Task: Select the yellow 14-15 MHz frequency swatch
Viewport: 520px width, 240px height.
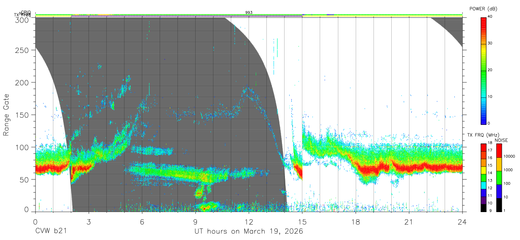Action: (x=483, y=169)
